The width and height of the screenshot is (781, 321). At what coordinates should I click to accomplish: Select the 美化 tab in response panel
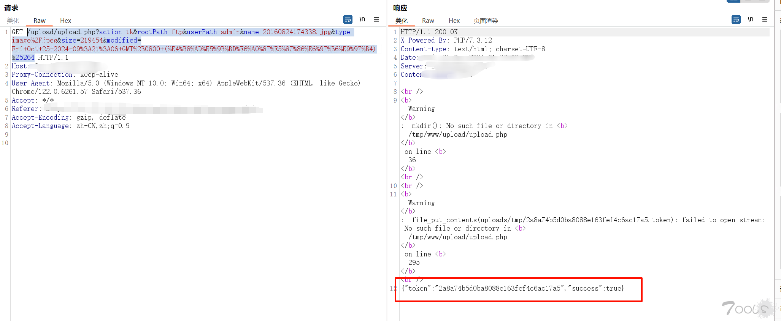[x=402, y=21]
